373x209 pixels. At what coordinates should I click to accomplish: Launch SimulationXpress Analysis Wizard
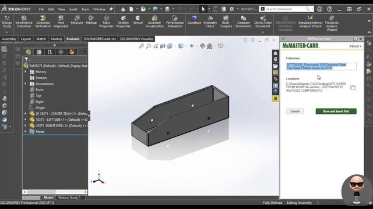(x=310, y=22)
